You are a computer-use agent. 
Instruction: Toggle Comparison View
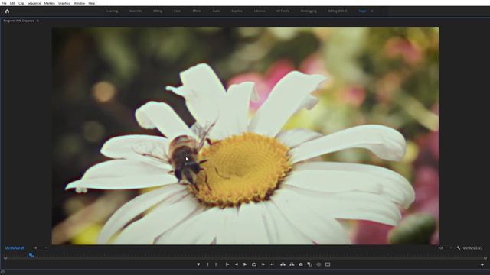tap(309, 264)
